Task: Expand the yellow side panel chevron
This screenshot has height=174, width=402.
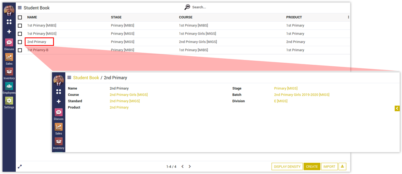Action: [397, 108]
